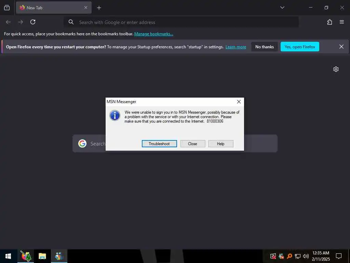This screenshot has width=350, height=263.
Task: Open Firefox View icon in tab strip
Action: [x=7, y=8]
